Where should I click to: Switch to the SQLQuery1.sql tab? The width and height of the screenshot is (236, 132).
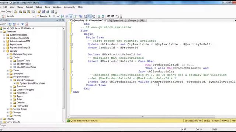pyautogui.click(x=127, y=21)
